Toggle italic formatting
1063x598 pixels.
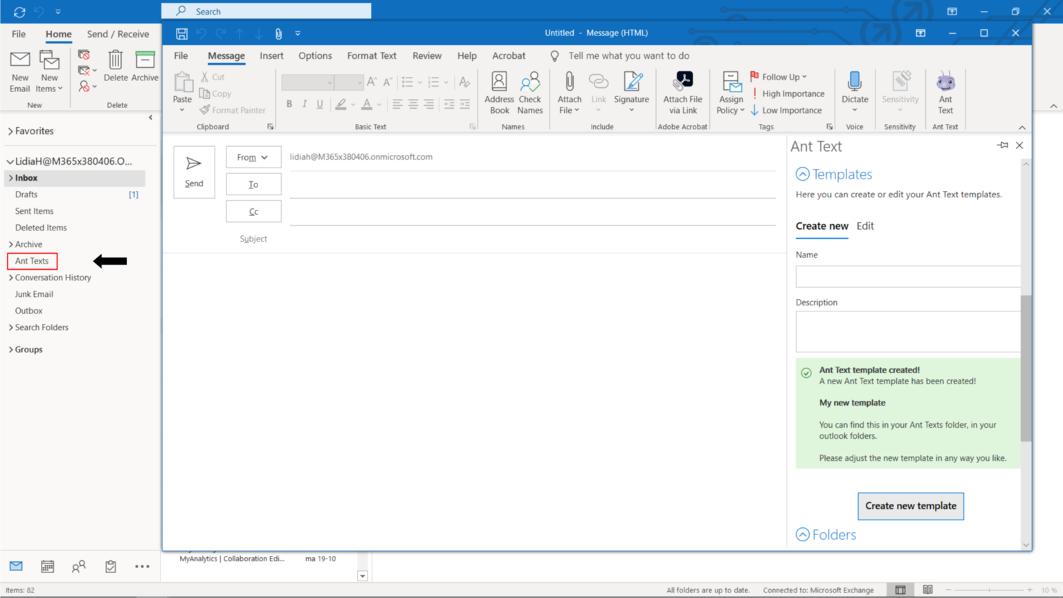pos(305,104)
